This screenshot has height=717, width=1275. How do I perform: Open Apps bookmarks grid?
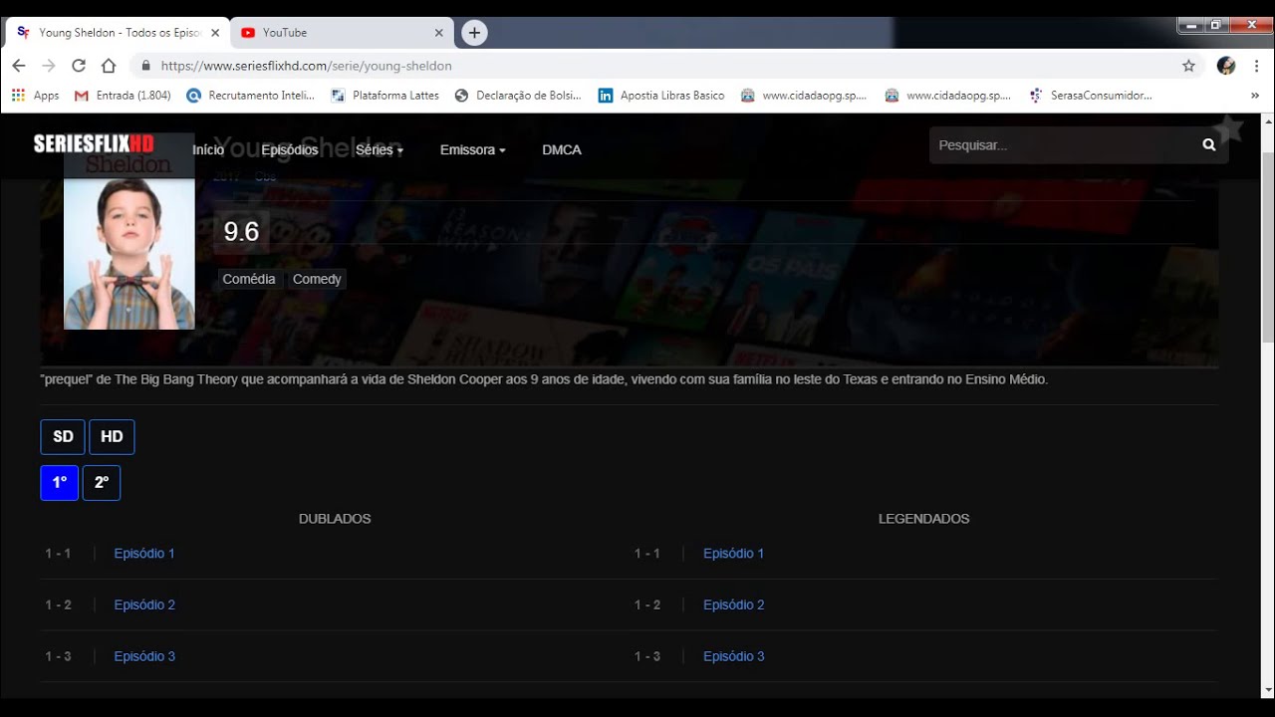pyautogui.click(x=35, y=96)
